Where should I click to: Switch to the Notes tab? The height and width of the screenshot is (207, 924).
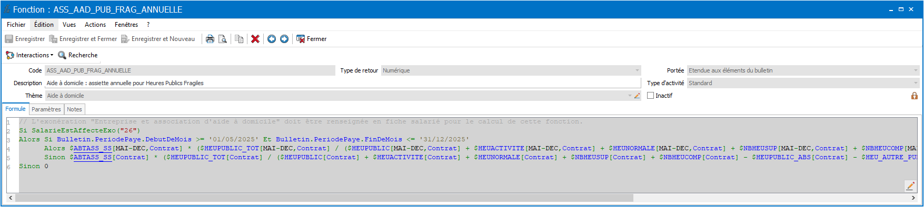pos(74,109)
